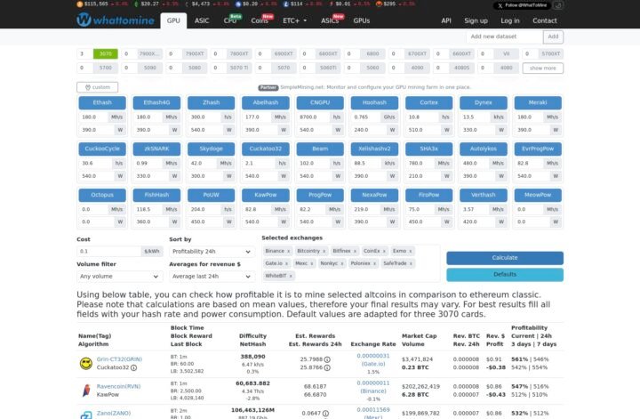Open the Sort by dropdown
This screenshot has width=640, height=419.
pyautogui.click(x=210, y=252)
